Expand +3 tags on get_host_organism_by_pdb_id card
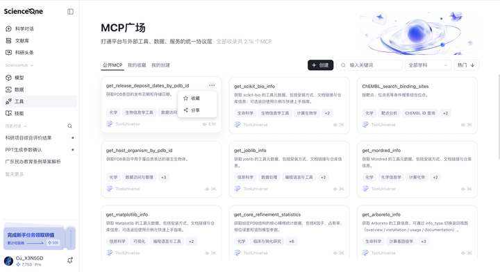This screenshot has height=272, width=500. pyautogui.click(x=164, y=177)
